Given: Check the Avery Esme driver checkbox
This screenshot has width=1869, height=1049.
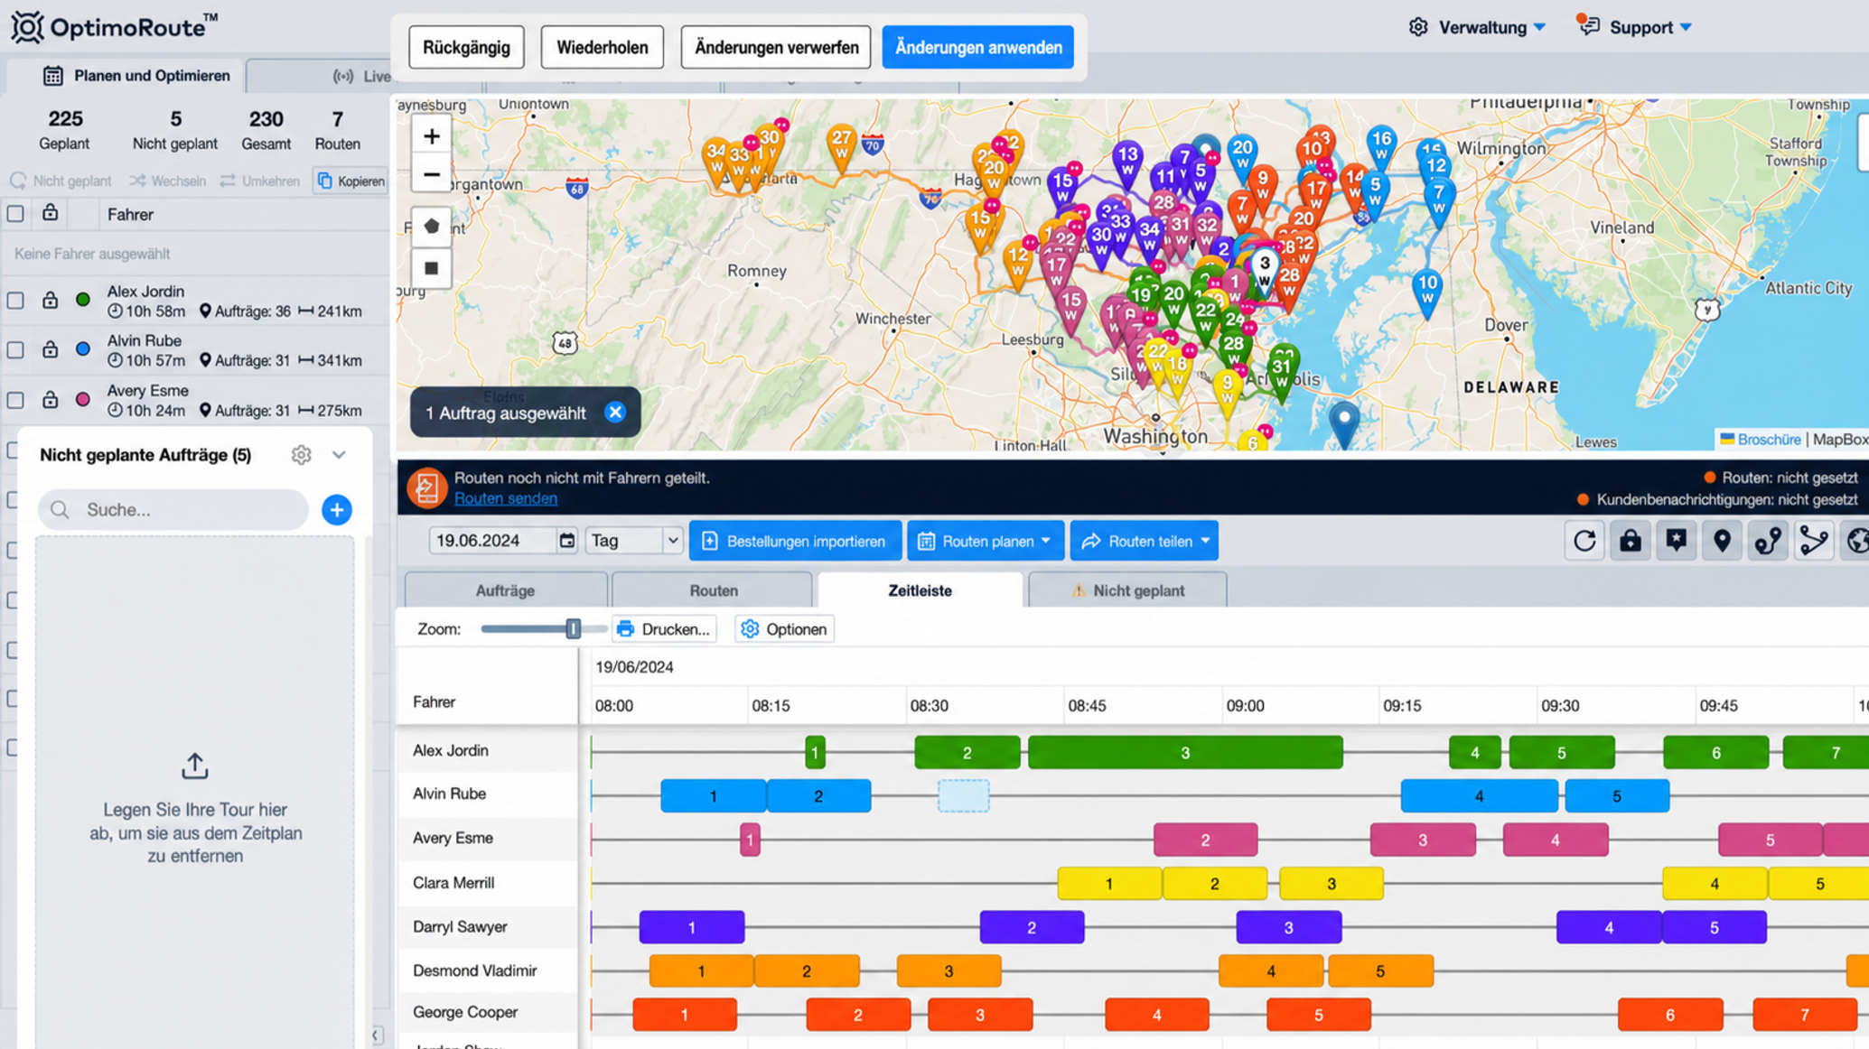Looking at the screenshot, I should 15,400.
